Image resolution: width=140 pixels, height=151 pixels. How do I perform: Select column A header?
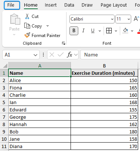coord(40,66)
